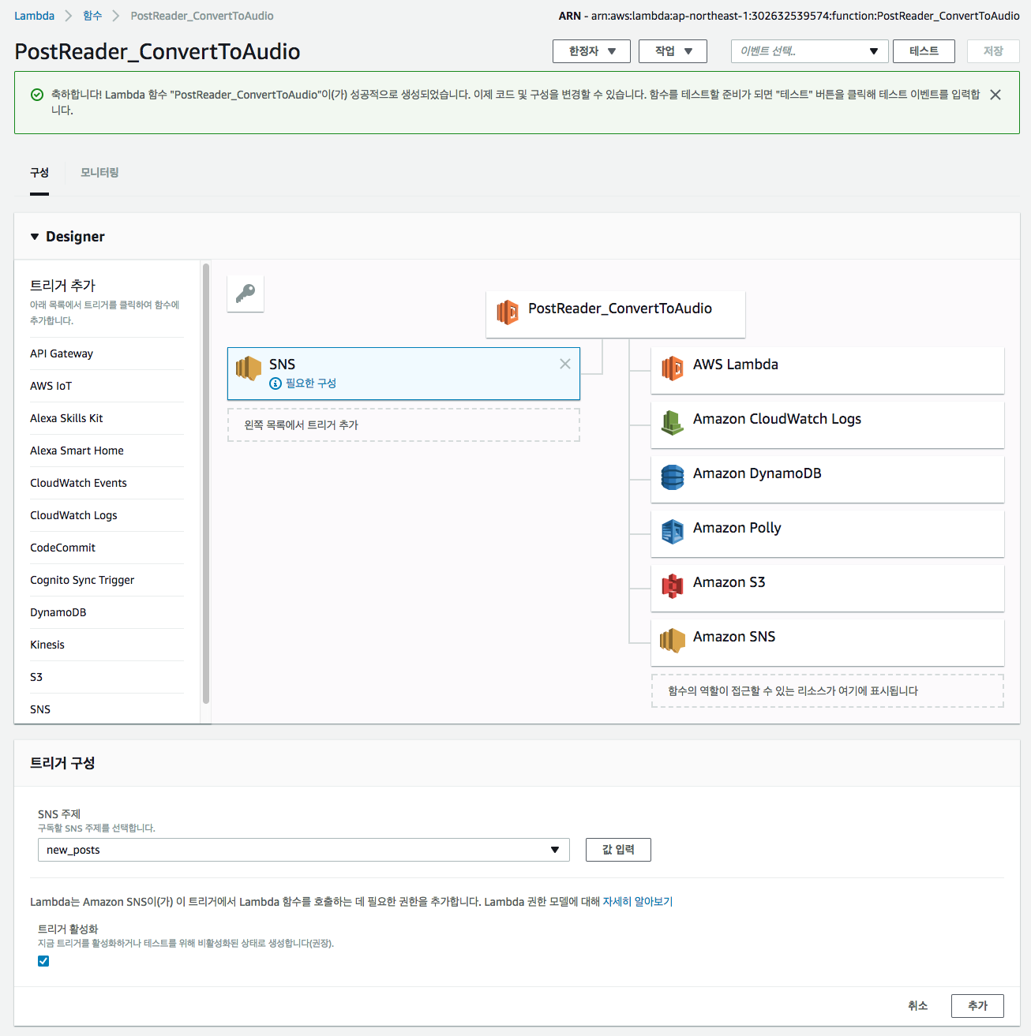Click the 취소 button
Image resolution: width=1031 pixels, height=1036 pixels.
917,1006
